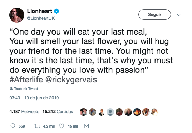Like the tweet with heart icon
Image resolution: width=192 pixels, height=133 pixels.
pyautogui.click(x=62, y=126)
